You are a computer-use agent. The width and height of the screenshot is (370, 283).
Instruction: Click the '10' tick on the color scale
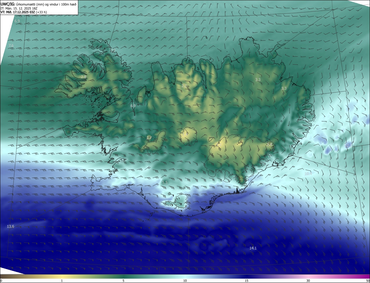[x=185, y=281]
